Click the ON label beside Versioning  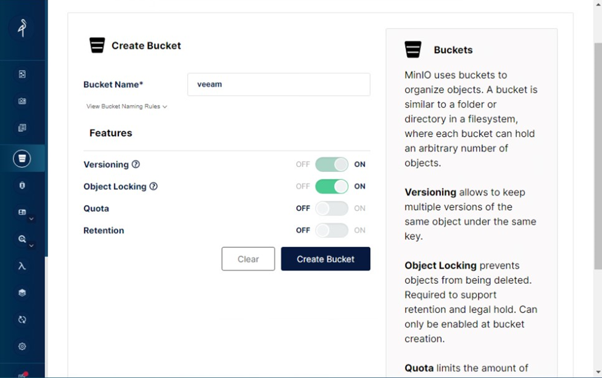[360, 164]
